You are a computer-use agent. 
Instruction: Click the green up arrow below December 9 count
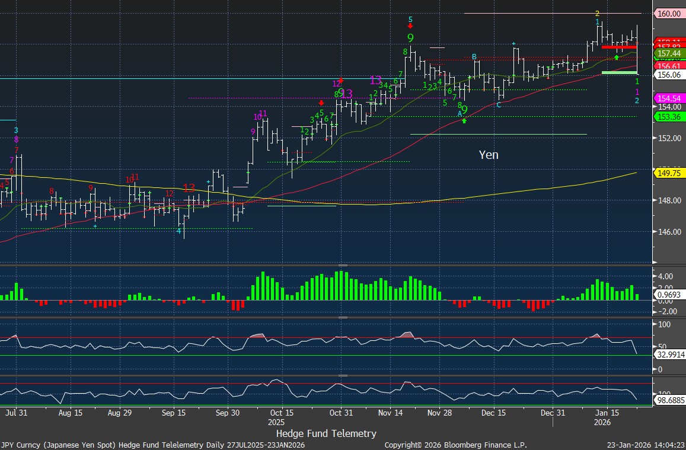[464, 121]
